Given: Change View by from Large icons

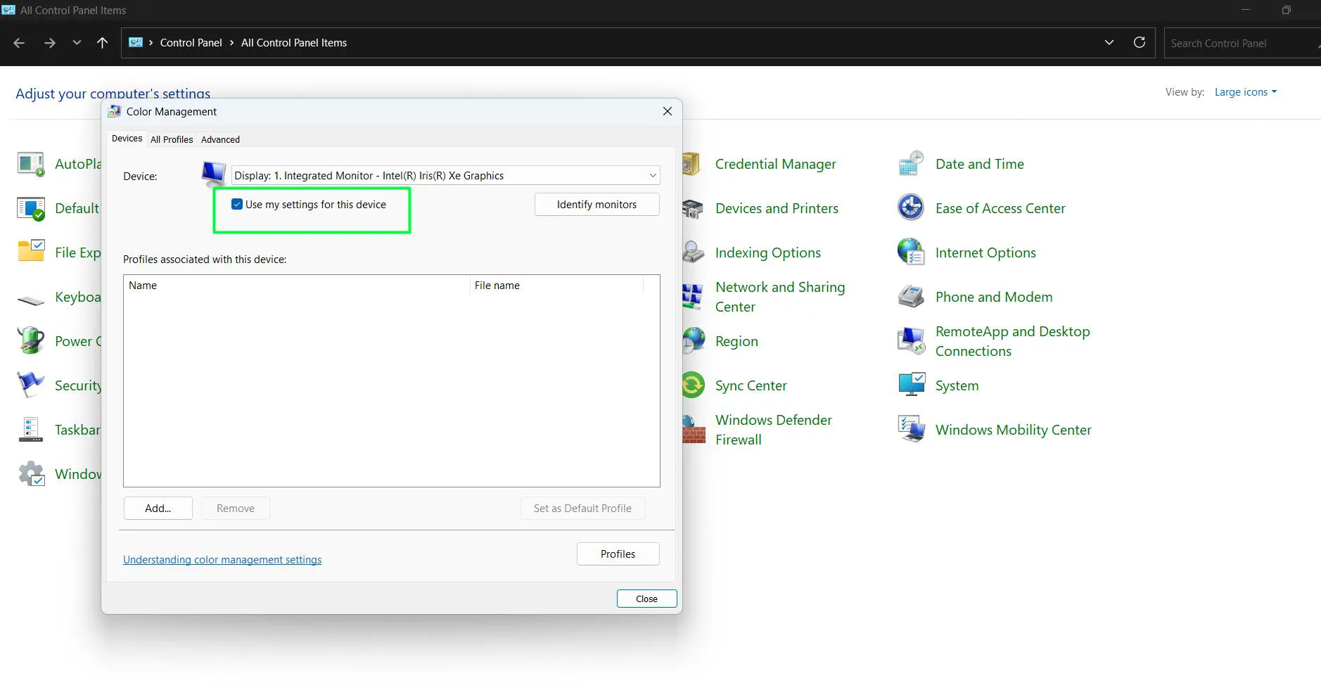Looking at the screenshot, I should (1244, 91).
